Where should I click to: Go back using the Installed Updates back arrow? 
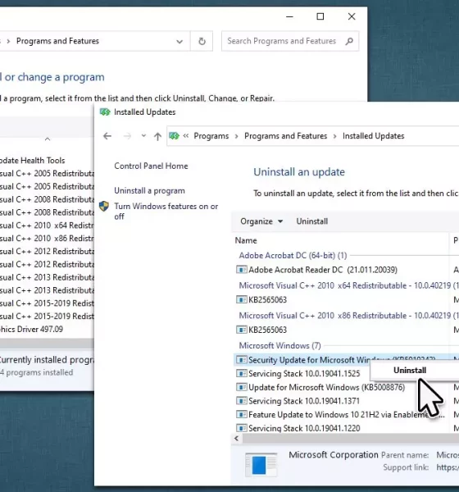[x=107, y=136]
